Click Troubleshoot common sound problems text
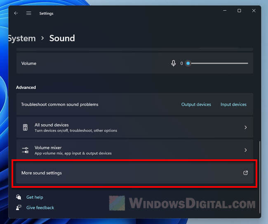The height and width of the screenshot is (224, 268). coord(60,104)
